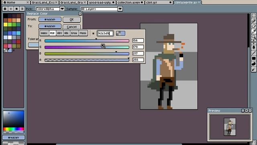Switch to the Home tab
Viewport: 257px width, 145px height.
(16, 2)
